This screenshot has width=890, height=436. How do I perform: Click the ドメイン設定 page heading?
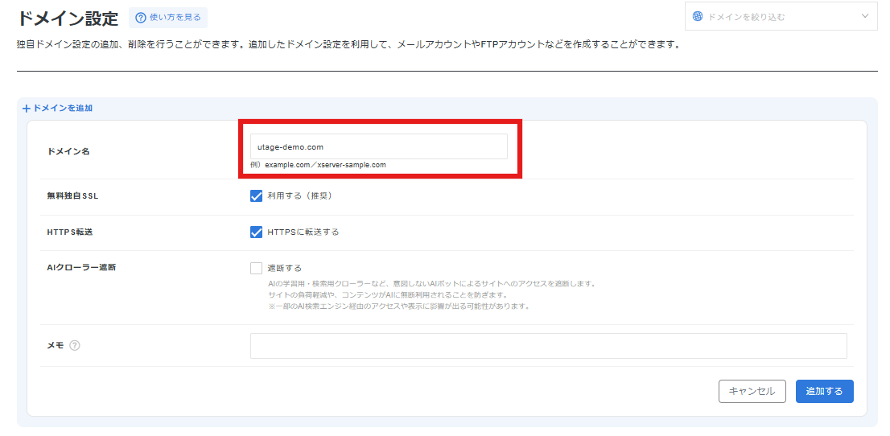(68, 18)
